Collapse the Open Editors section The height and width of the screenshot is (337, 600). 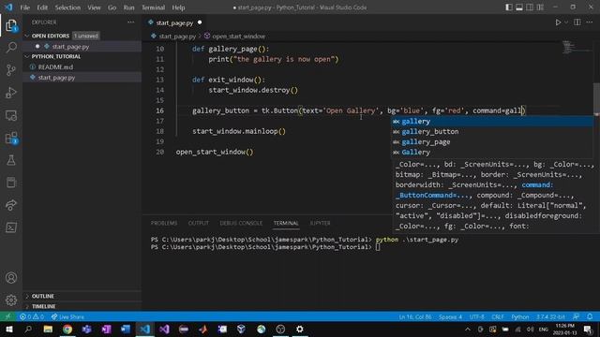[x=51, y=36]
